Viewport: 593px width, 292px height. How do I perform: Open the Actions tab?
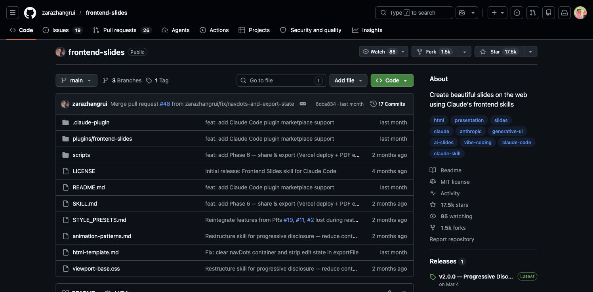coord(214,30)
